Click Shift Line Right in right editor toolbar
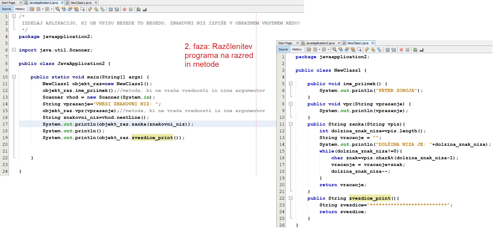The height and width of the screenshot is (232, 500). (394, 50)
